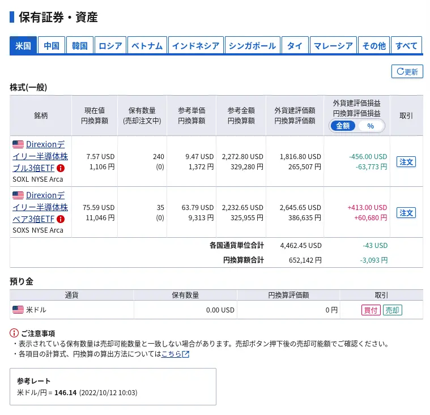Click the 保有証券・資産 page title

click(58, 17)
